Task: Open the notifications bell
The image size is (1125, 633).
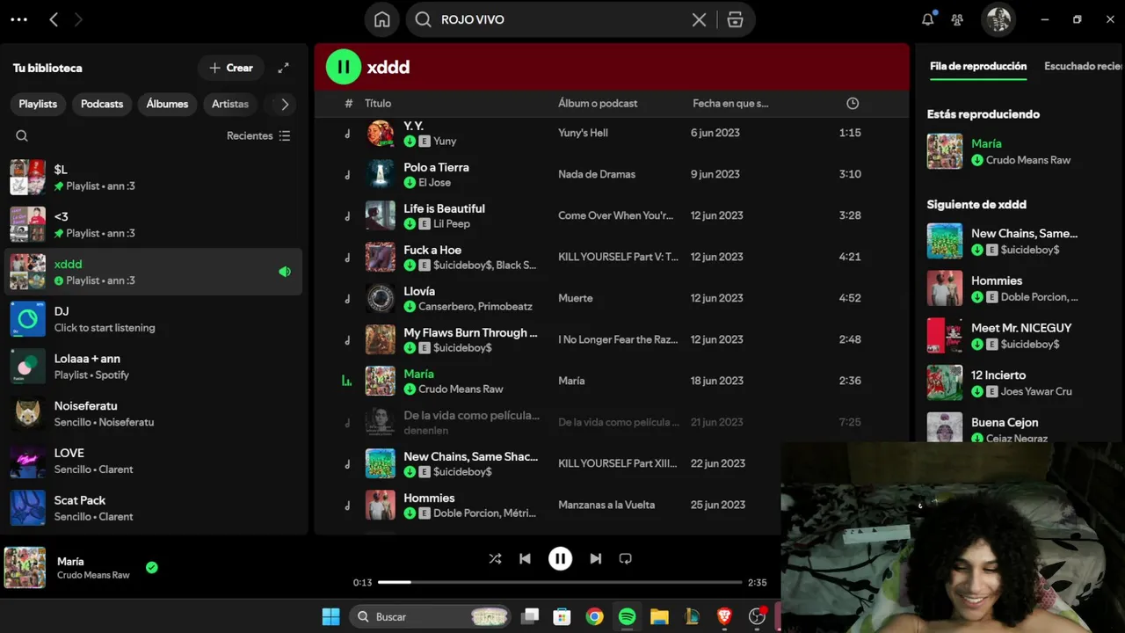Action: (x=928, y=19)
